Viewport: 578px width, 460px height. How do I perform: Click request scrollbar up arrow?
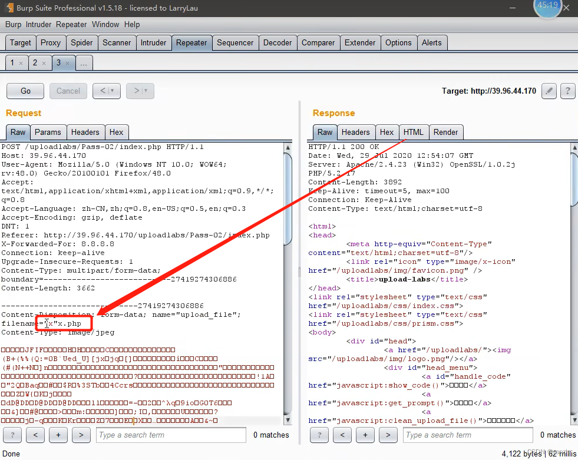(x=288, y=147)
